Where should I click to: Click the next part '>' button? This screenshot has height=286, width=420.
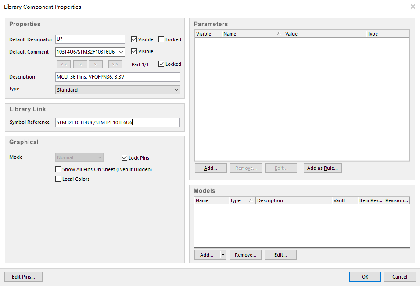point(95,64)
